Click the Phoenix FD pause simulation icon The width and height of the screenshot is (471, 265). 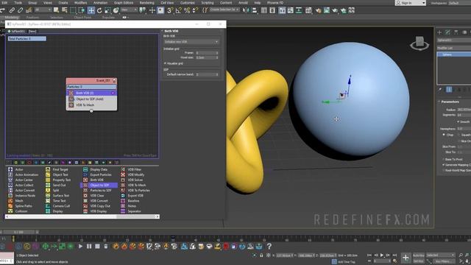89,247
